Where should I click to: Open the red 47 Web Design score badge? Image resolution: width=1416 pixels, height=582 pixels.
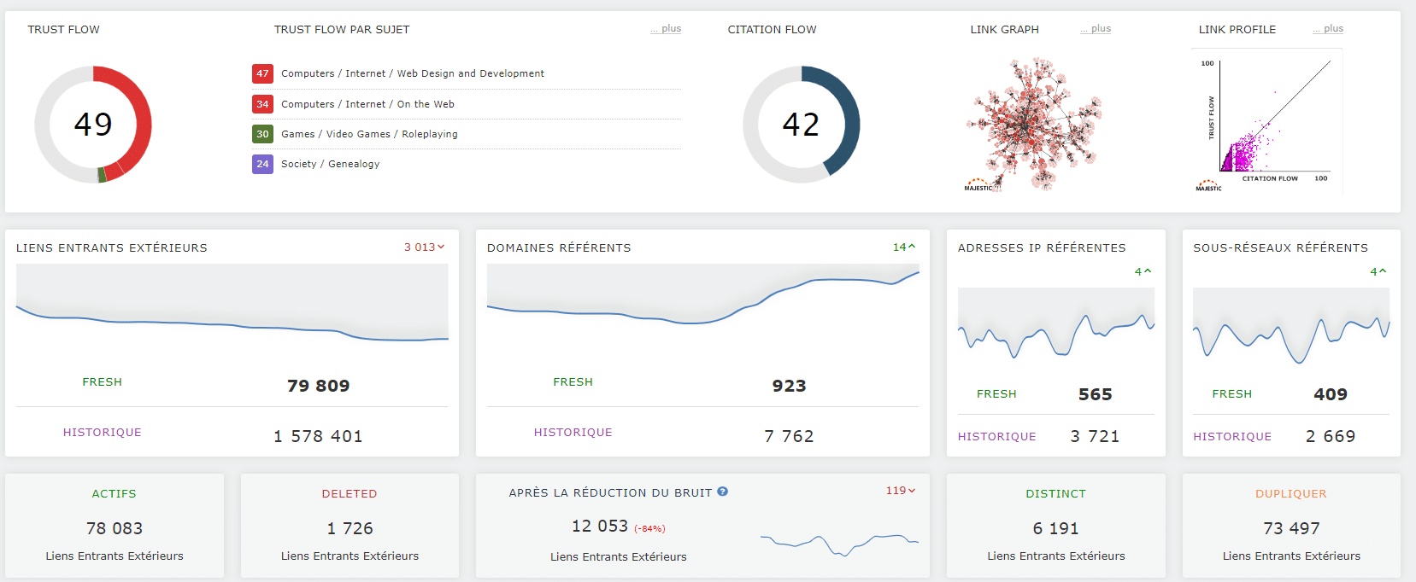[x=262, y=73]
